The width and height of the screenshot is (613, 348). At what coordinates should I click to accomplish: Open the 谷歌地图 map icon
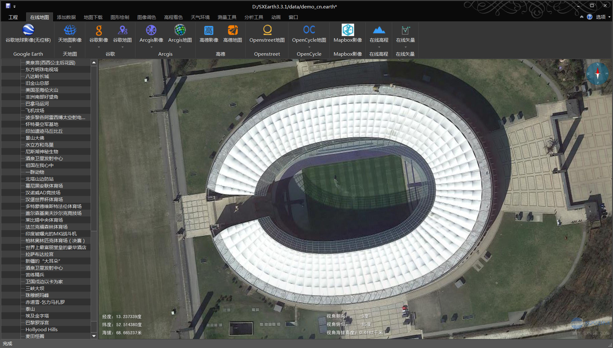coord(122,30)
